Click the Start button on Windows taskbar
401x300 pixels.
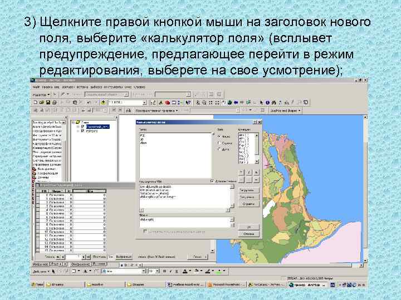click(37, 284)
